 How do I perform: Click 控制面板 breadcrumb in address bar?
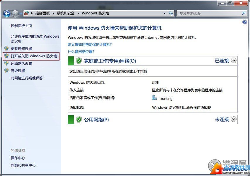tap(42, 13)
